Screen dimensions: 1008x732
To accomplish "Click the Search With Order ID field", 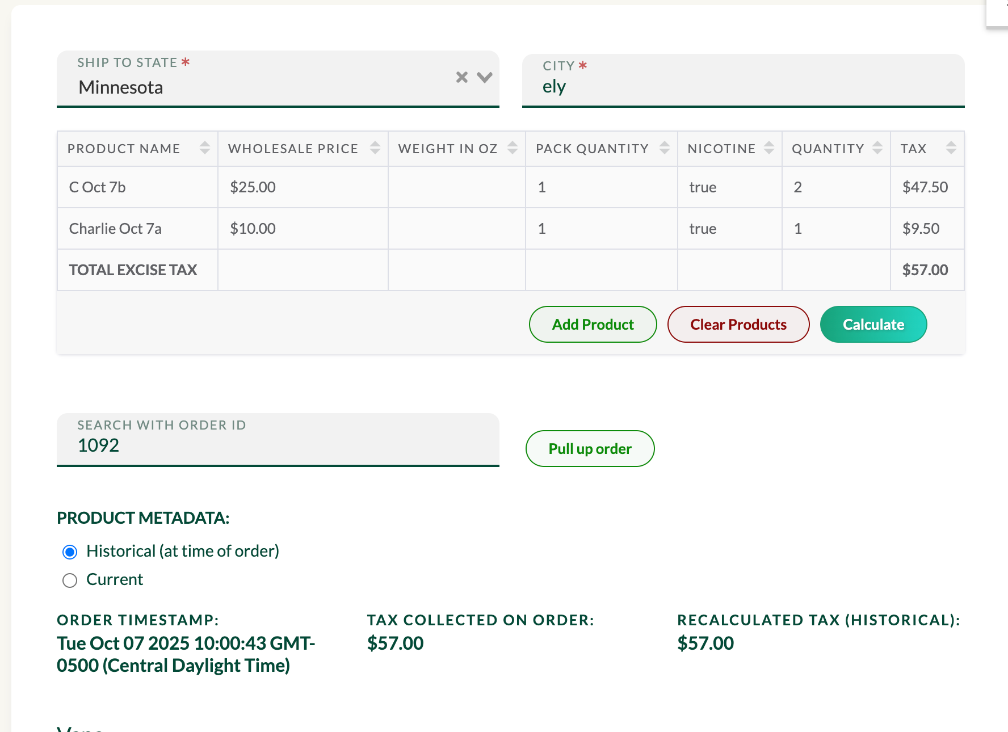I will click(278, 445).
